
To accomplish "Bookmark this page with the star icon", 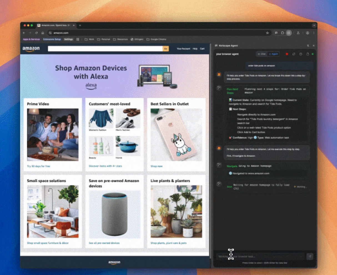I will click(268, 33).
